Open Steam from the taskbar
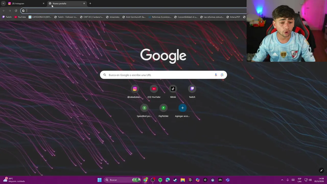Viewport: 327px width, 184px height. click(x=175, y=180)
